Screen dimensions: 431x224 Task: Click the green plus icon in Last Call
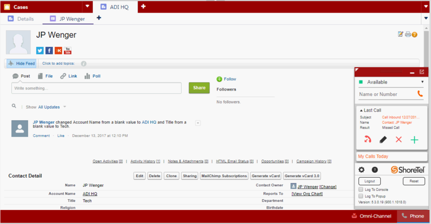coord(414,140)
